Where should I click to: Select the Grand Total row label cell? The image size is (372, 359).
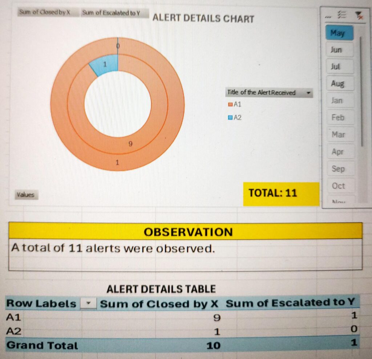tap(42, 345)
